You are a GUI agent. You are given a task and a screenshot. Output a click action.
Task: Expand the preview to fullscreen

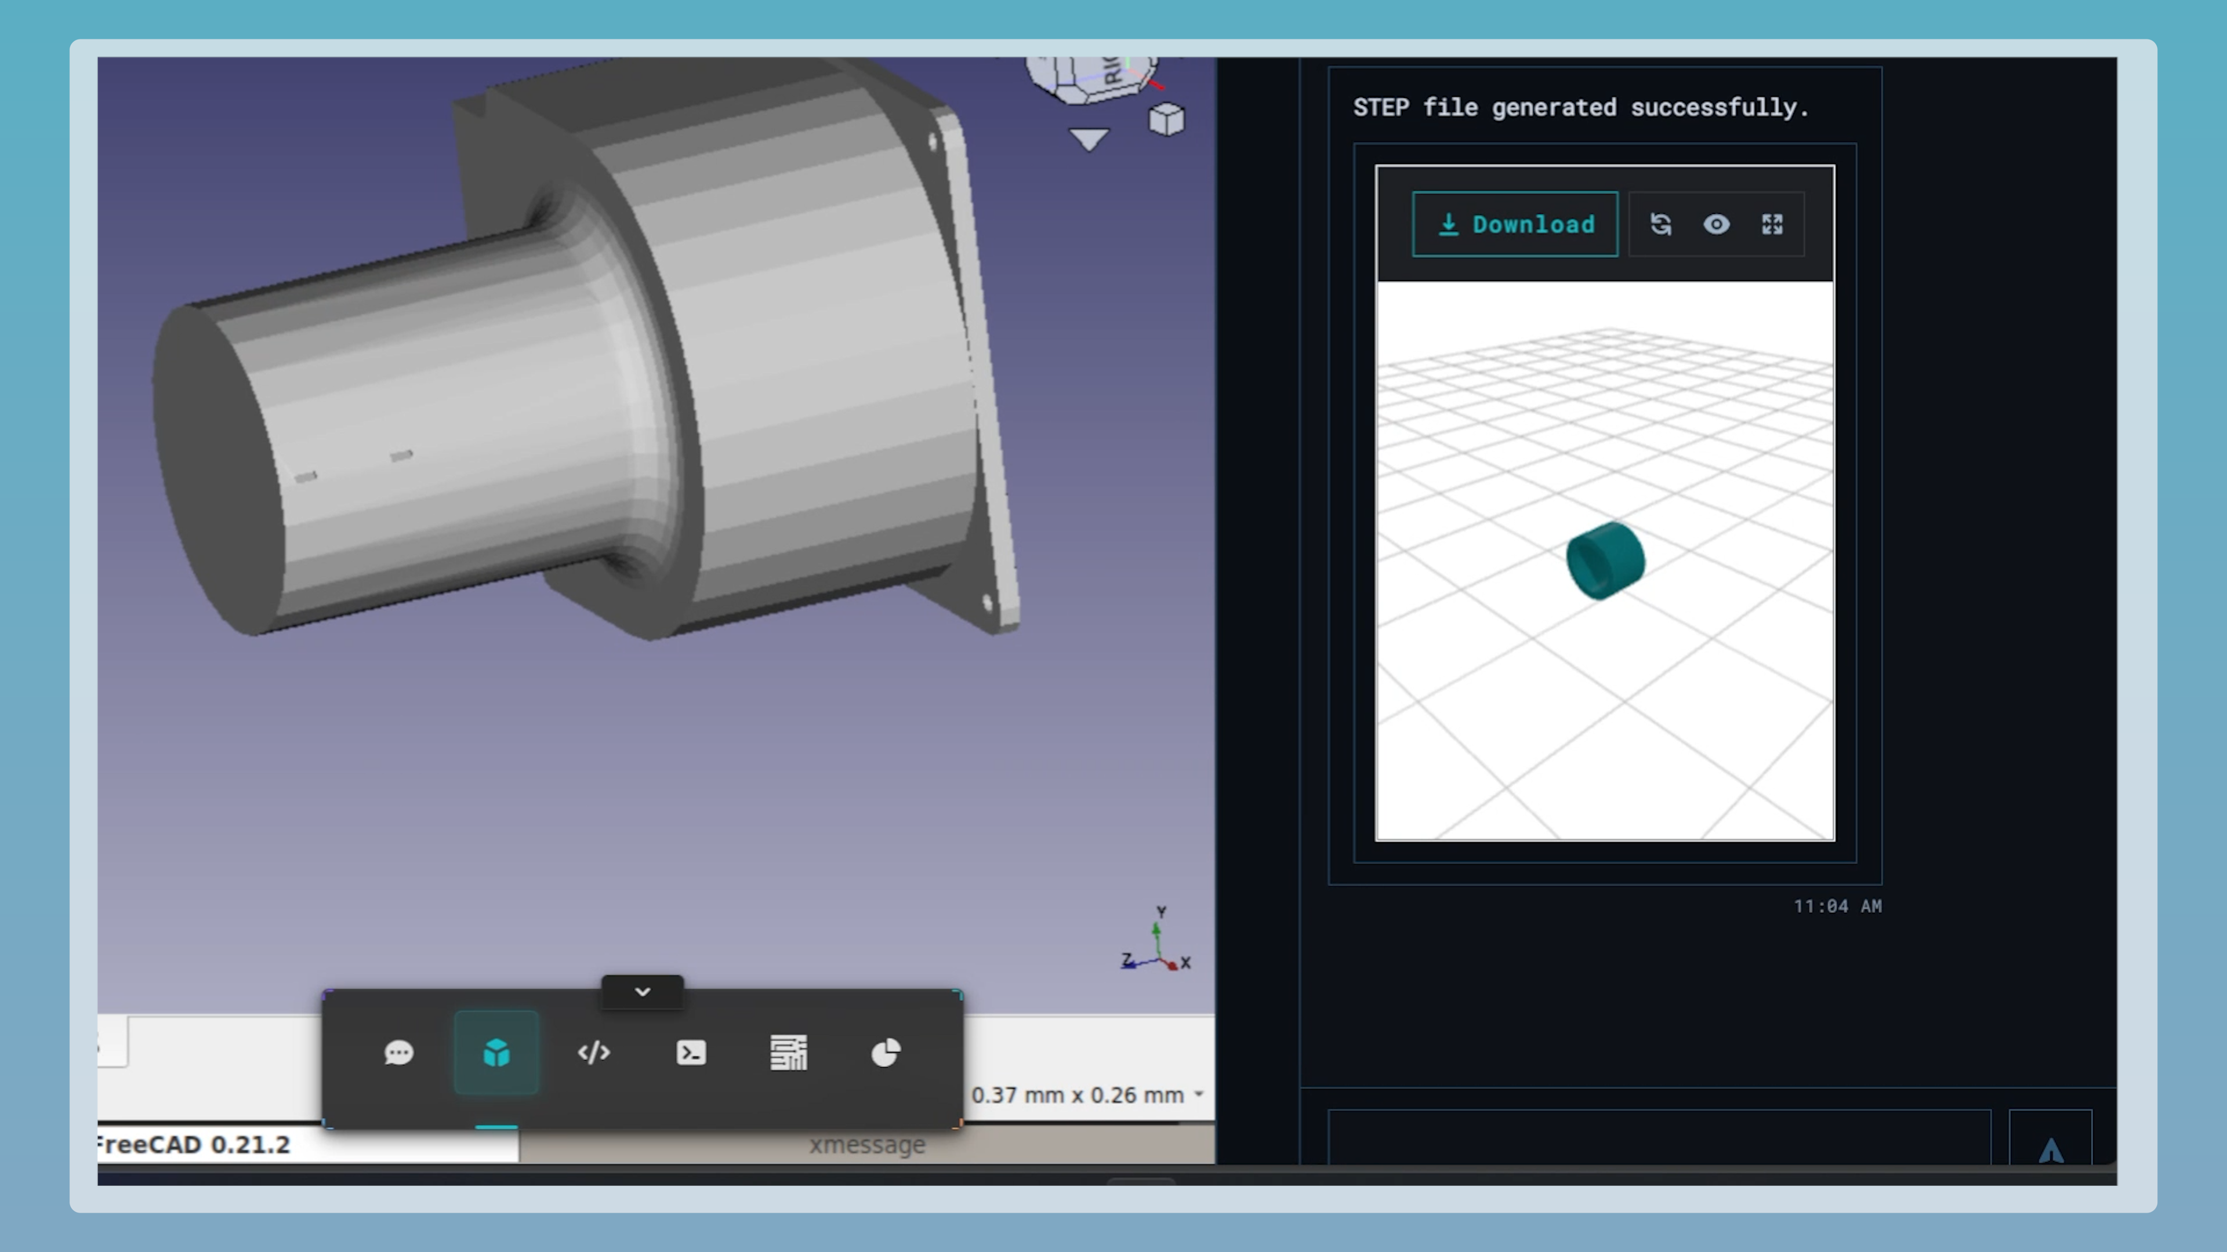[1772, 225]
